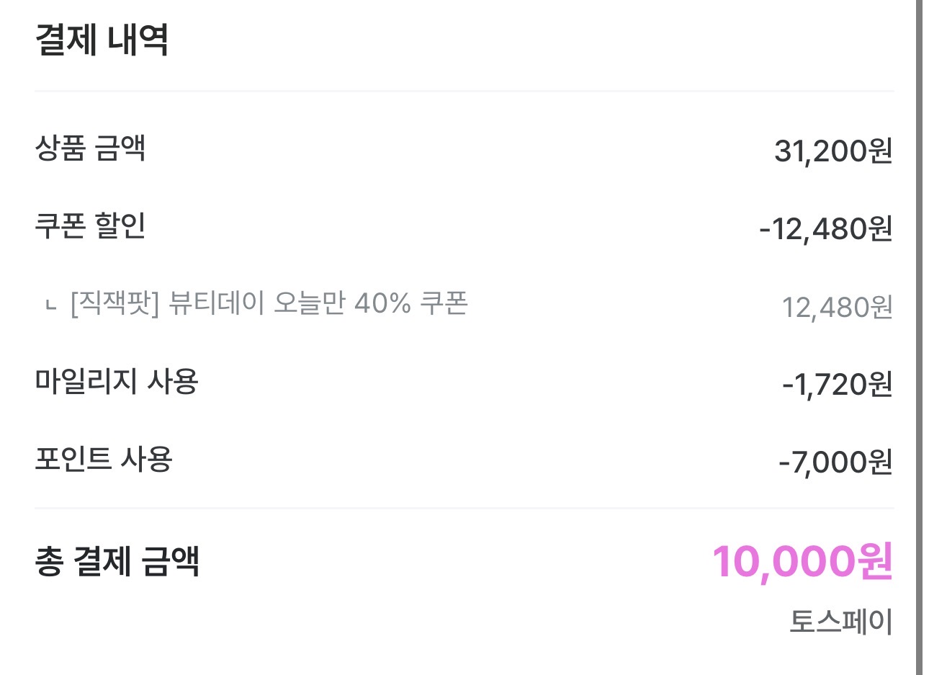Click the 총 결제 금액 label
The width and height of the screenshot is (929, 675).
(117, 561)
